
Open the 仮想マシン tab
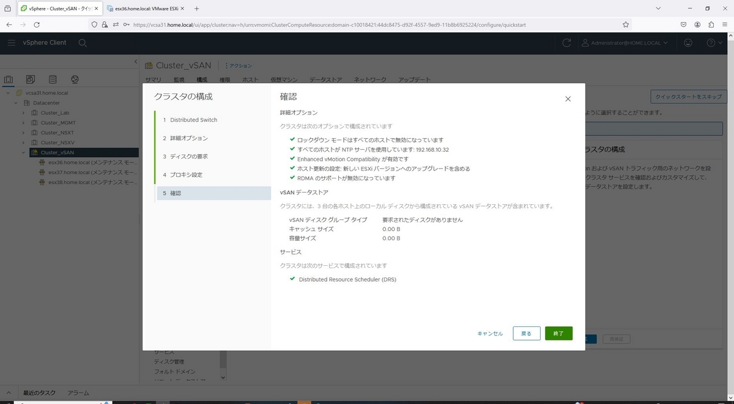[284, 79]
